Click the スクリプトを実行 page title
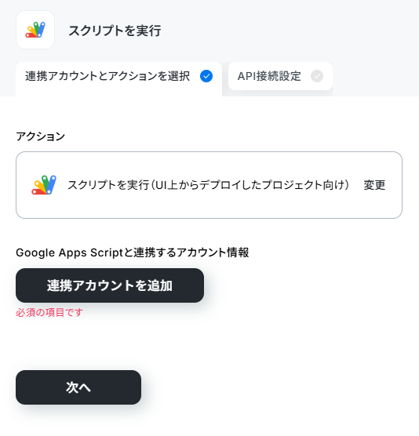 click(x=115, y=31)
